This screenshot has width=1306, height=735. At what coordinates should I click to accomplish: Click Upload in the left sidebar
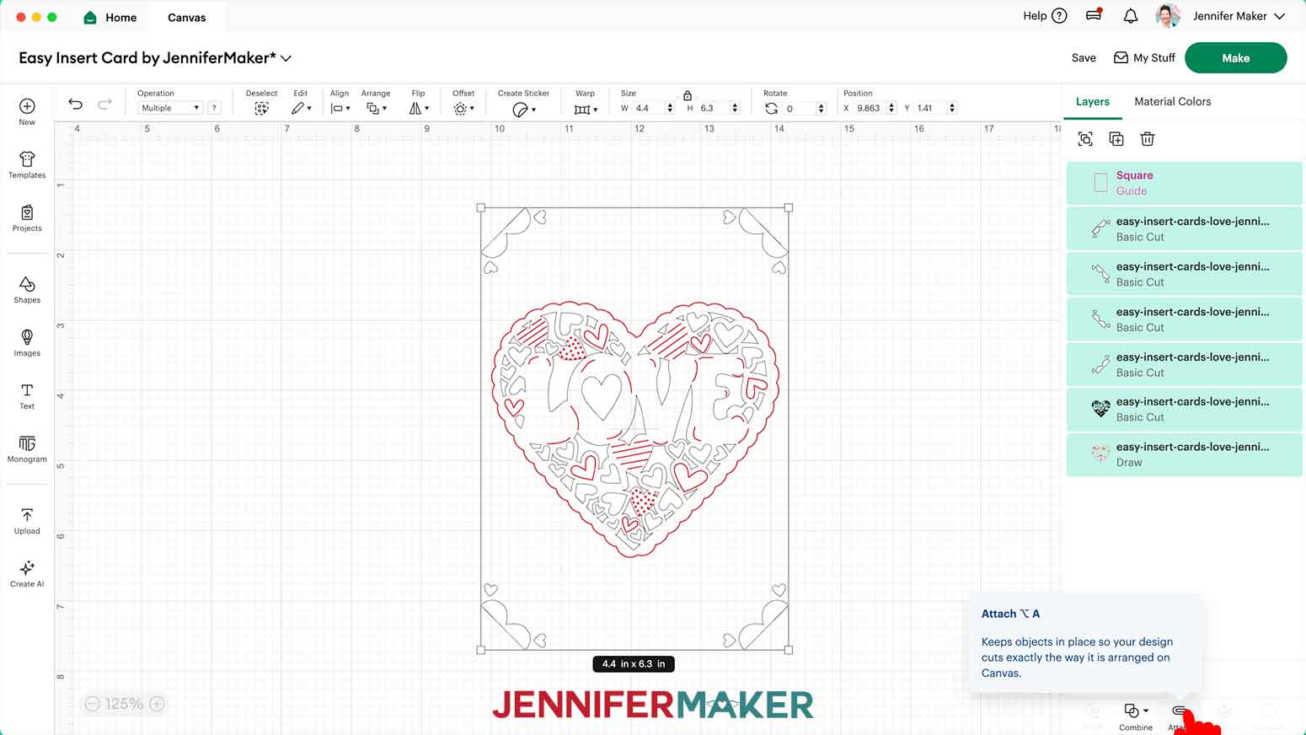point(27,520)
